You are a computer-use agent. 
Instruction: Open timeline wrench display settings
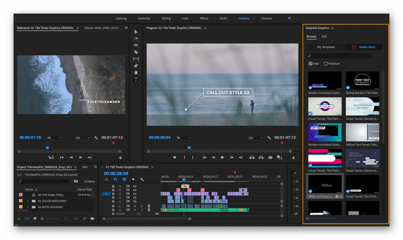pos(142,179)
